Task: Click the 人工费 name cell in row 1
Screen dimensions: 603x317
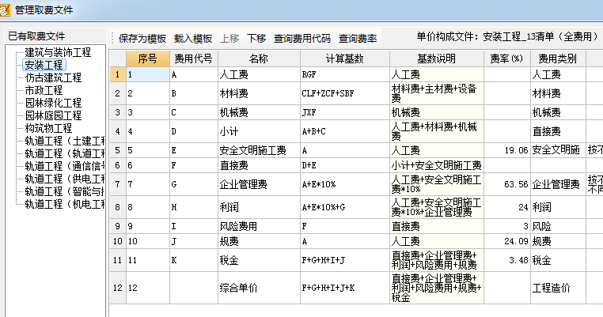Action: tap(259, 74)
